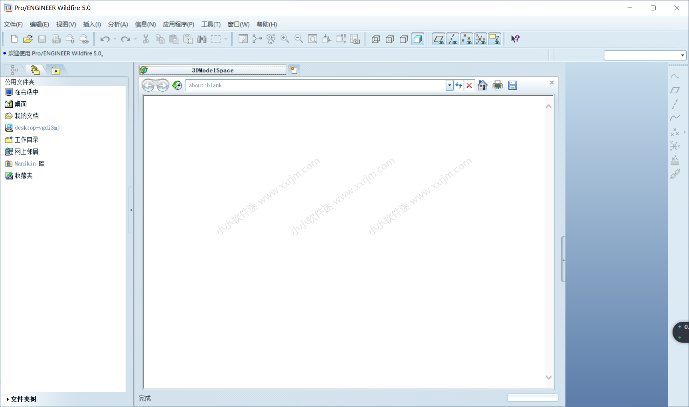The image size is (689, 407).
Task: Click the Saved view list icon
Action: (341, 39)
